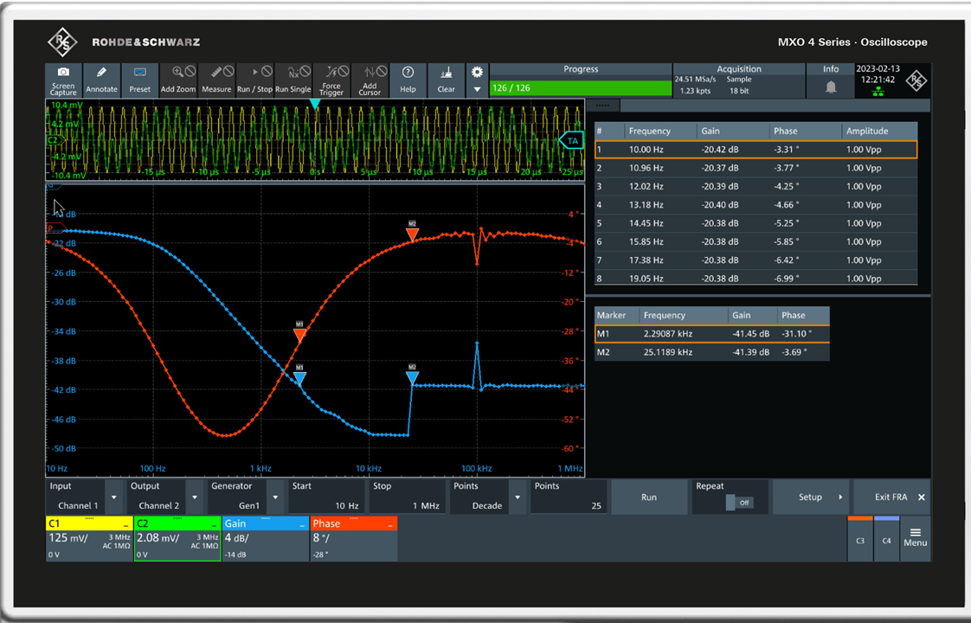Open the Menu hamburger button
Image resolution: width=971 pixels, height=623 pixels.
coord(915,537)
